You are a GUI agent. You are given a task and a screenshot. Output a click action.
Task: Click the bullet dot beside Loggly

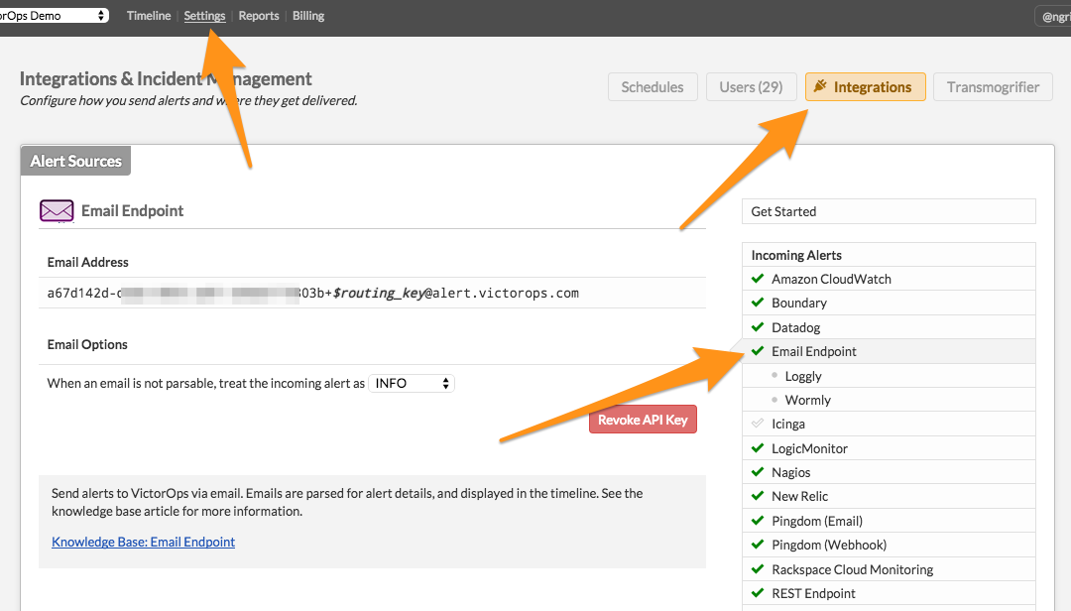pyautogui.click(x=774, y=375)
